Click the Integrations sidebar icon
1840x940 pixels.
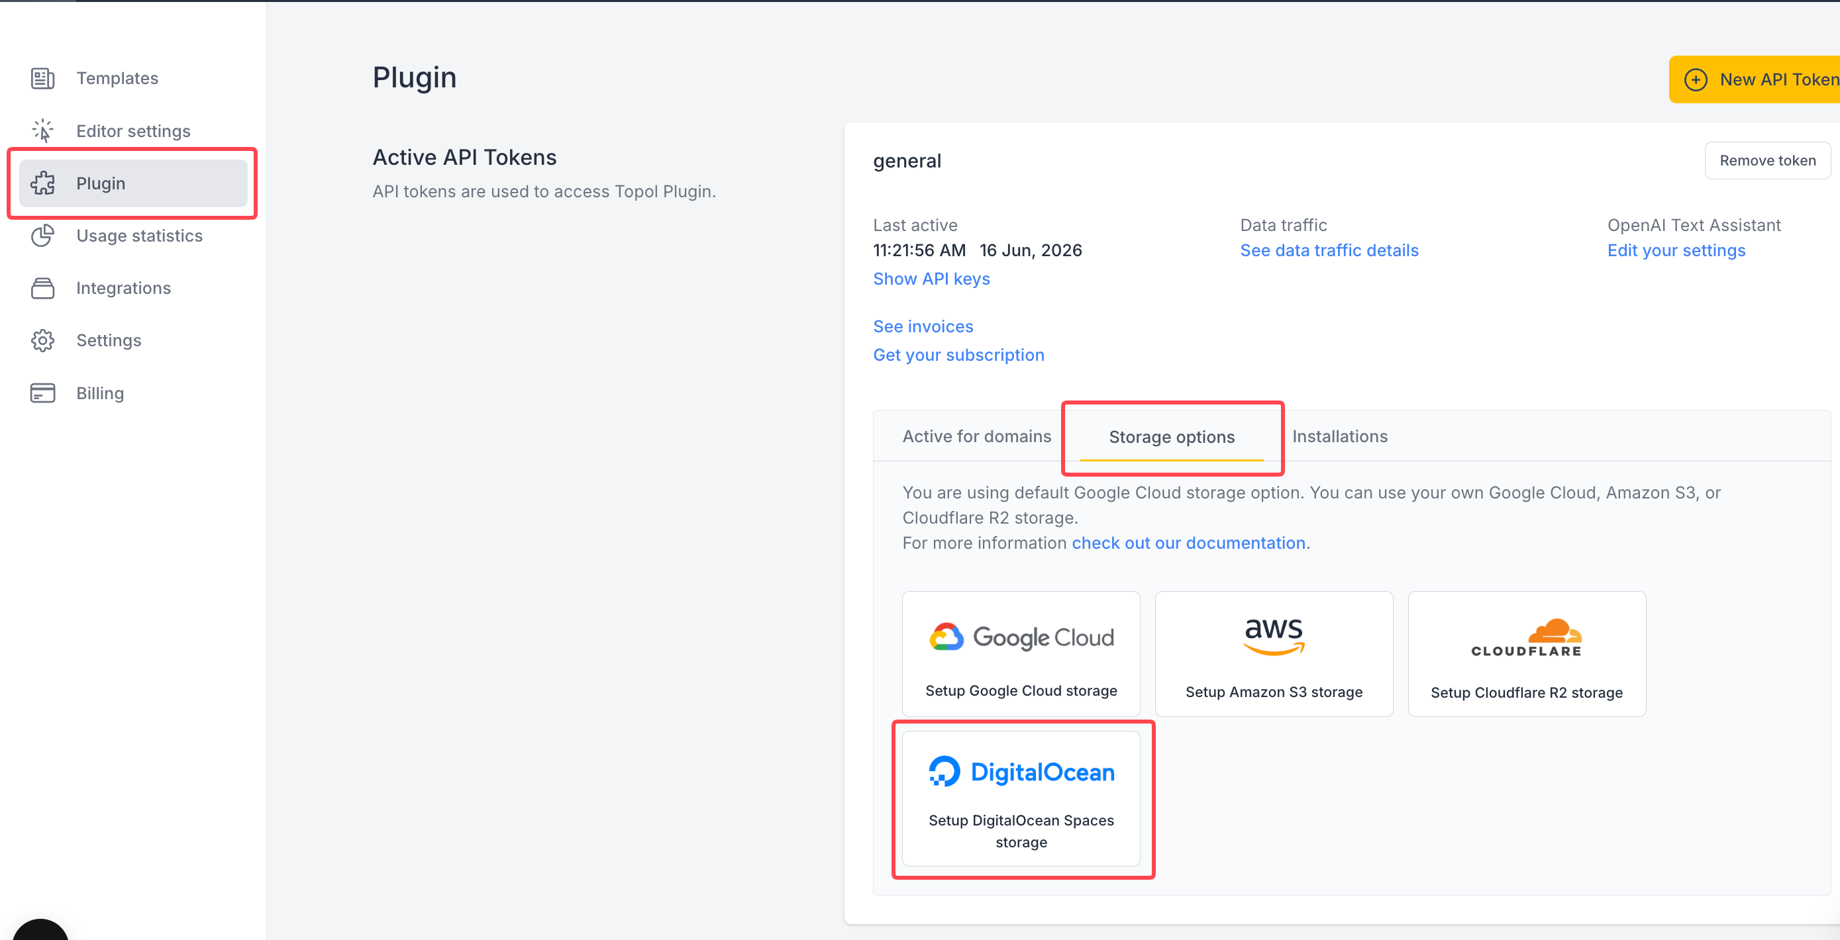pos(42,288)
